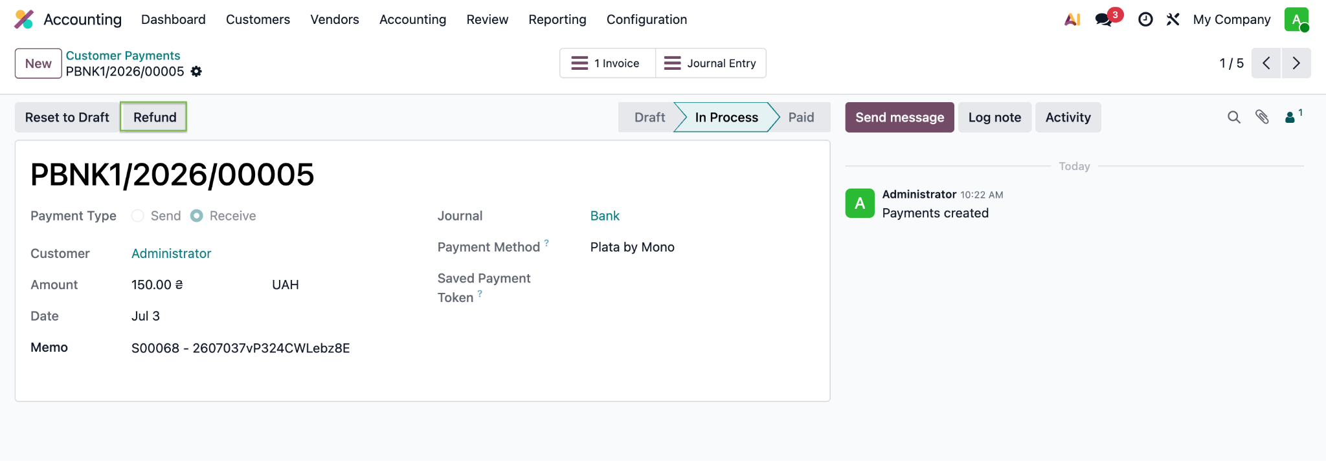This screenshot has width=1326, height=461.
Task: Go to next record arrow
Action: [1296, 63]
